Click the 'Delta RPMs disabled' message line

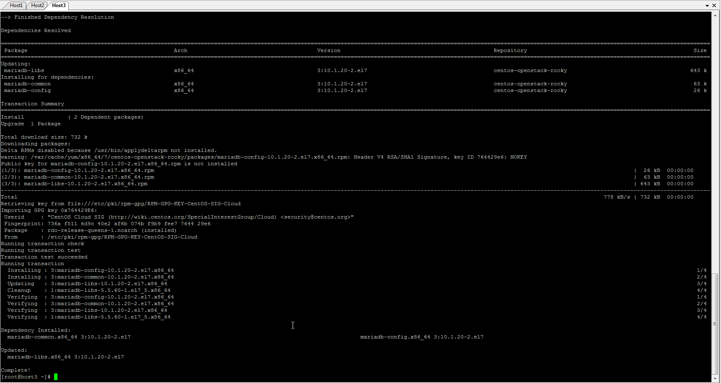click(x=109, y=150)
